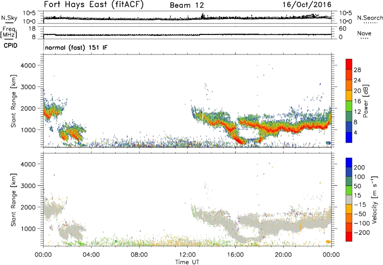The height and width of the screenshot is (265, 383).
Task: Click the '-50' Velocity colorbar tick
Action: coord(360,214)
